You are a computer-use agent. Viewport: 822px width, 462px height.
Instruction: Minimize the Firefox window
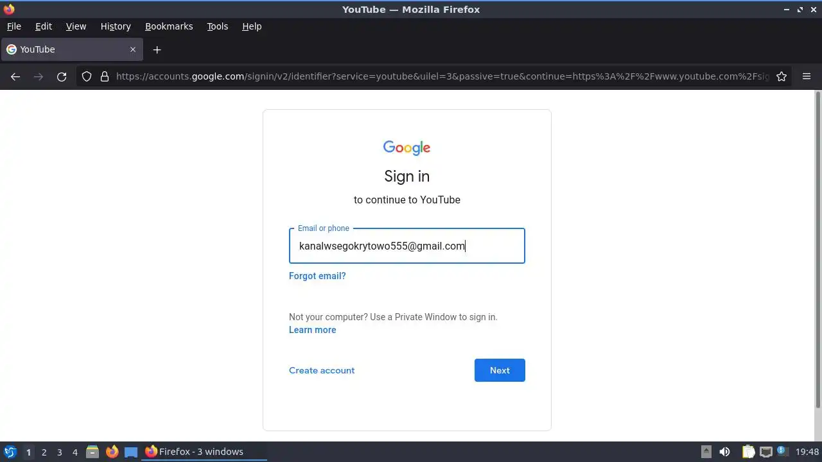pos(787,10)
